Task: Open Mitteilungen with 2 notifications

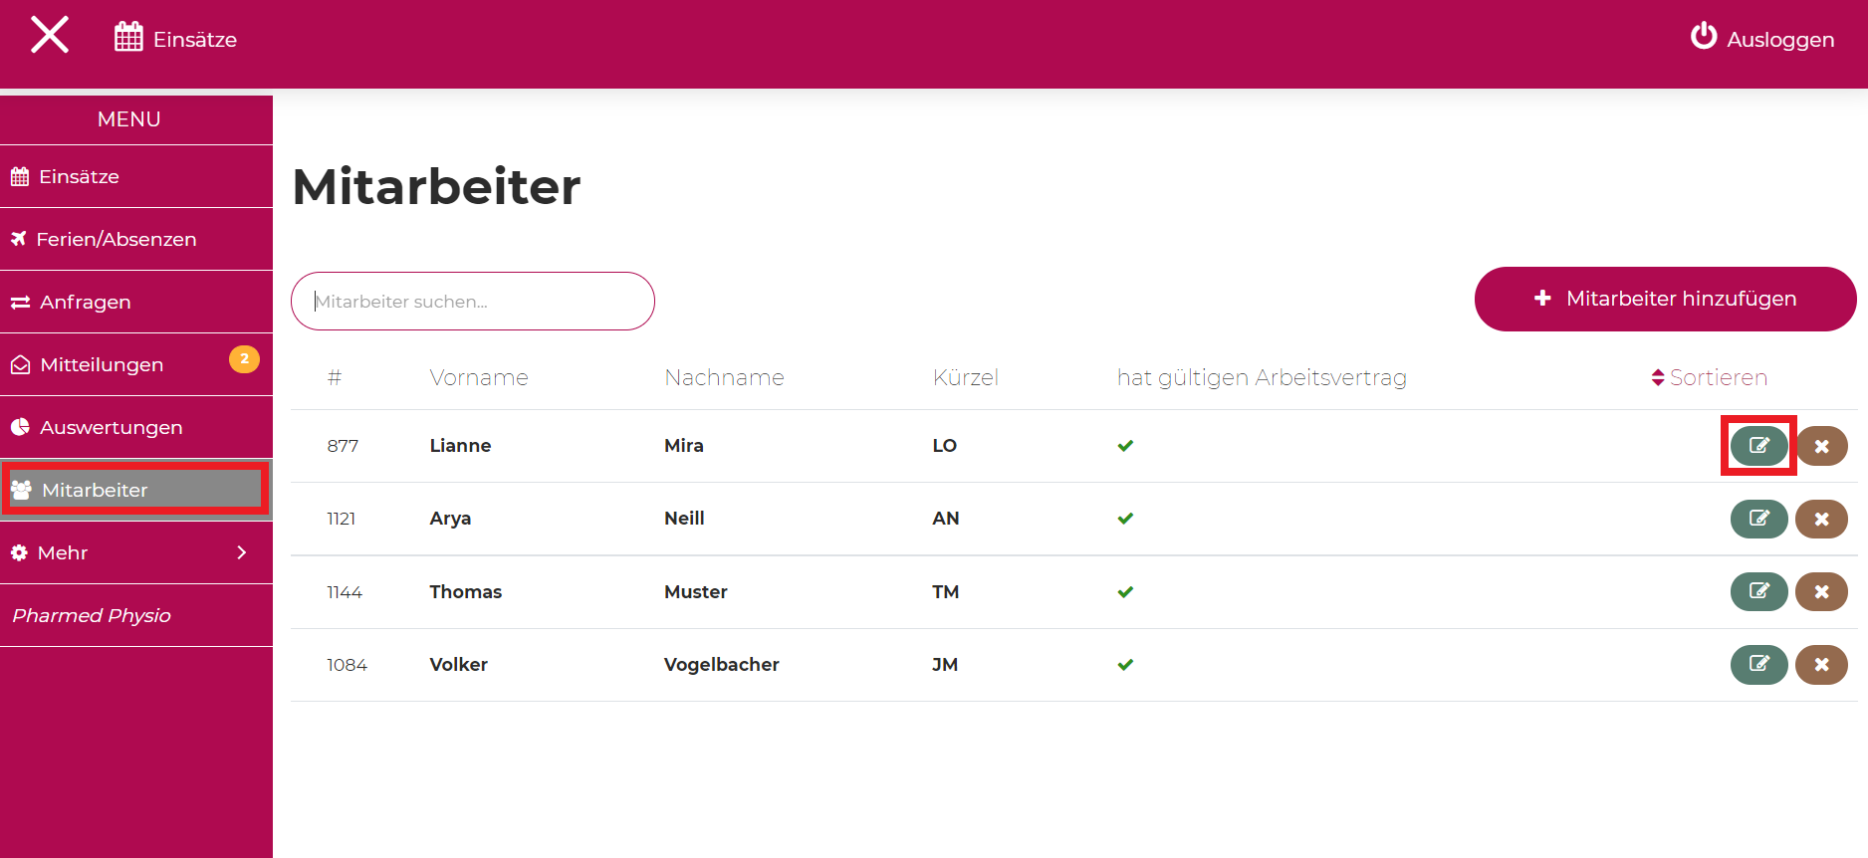Action: [103, 364]
